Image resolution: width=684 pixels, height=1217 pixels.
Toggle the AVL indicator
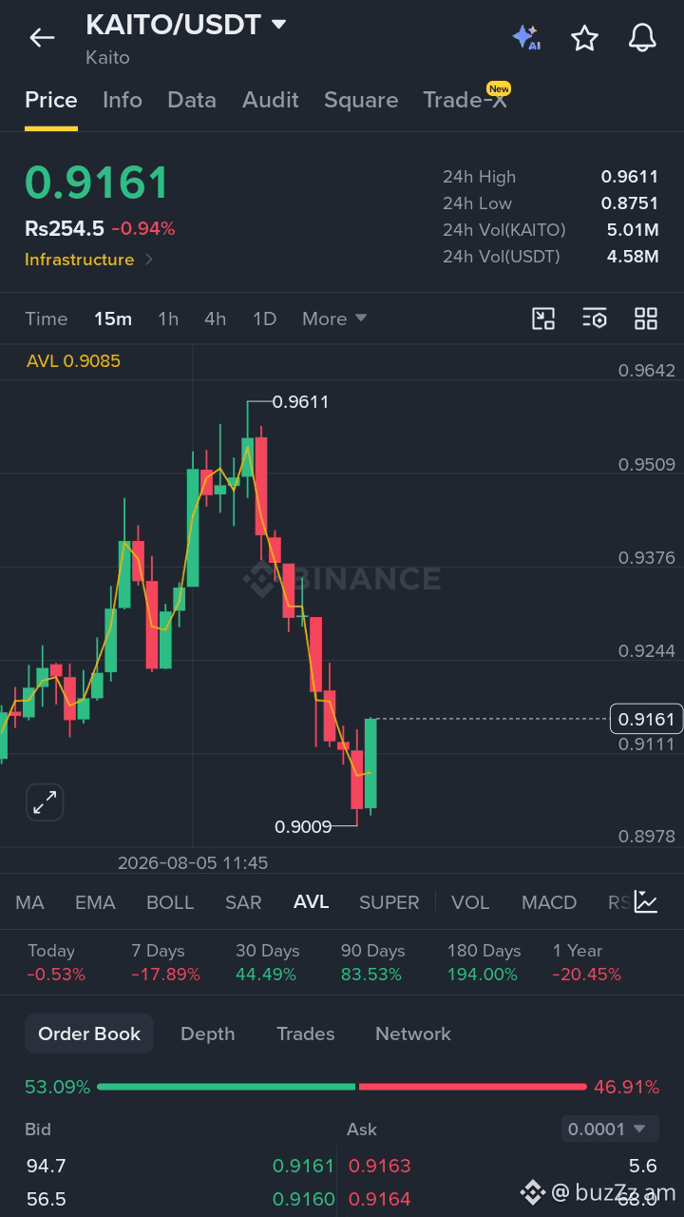click(312, 901)
